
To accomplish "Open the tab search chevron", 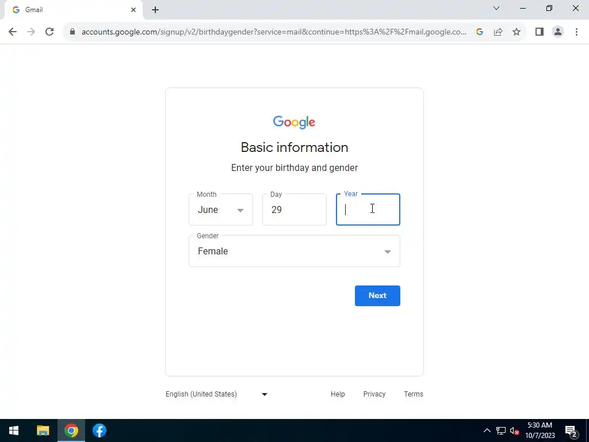I will (x=496, y=8).
